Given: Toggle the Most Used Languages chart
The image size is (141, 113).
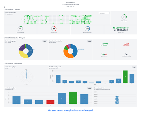Looking at the screenshot, I should pos(45,41).
